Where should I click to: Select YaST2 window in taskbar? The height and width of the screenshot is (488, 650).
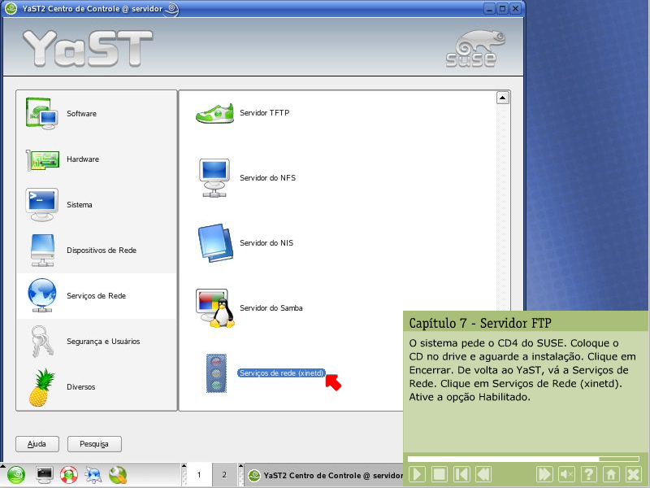click(325, 475)
